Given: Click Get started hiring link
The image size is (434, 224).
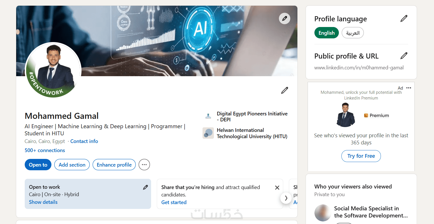Looking at the screenshot, I should (x=174, y=202).
